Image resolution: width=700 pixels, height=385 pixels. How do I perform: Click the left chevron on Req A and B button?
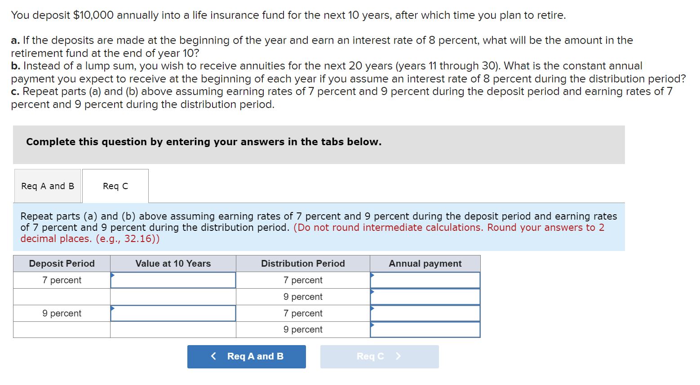(x=214, y=356)
